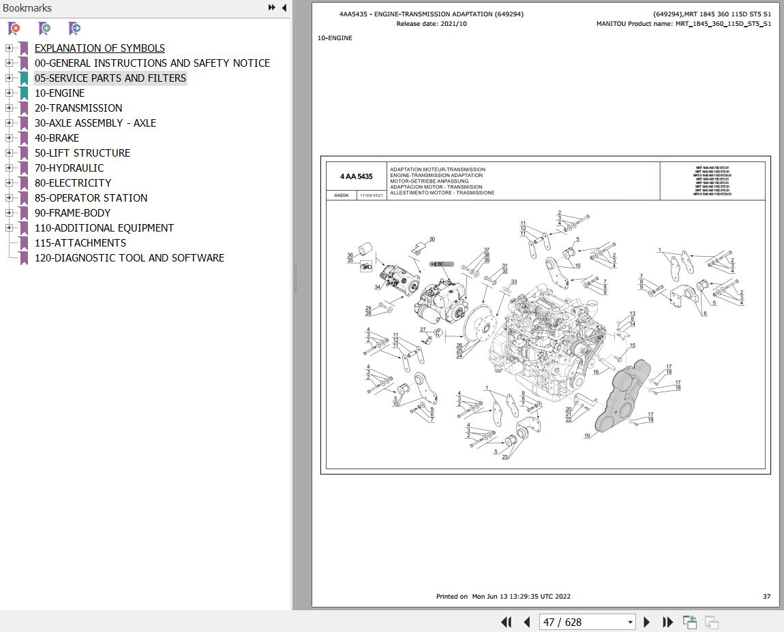This screenshot has height=632, width=784.
Task: Click the teal bookmark icon beside 05-SERVICE PARTS
Action: click(x=23, y=78)
